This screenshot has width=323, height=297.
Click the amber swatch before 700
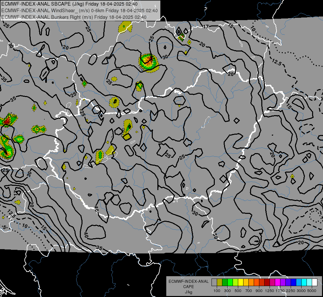point(246,282)
